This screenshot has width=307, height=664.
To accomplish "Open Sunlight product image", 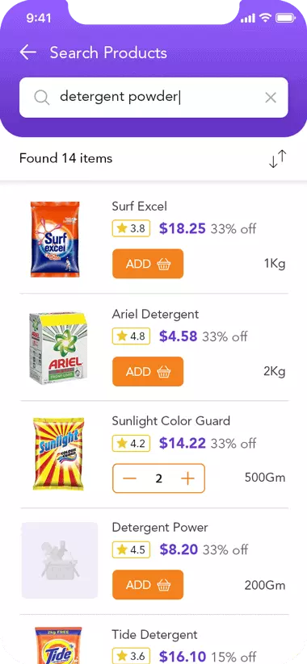I will coord(58,453).
